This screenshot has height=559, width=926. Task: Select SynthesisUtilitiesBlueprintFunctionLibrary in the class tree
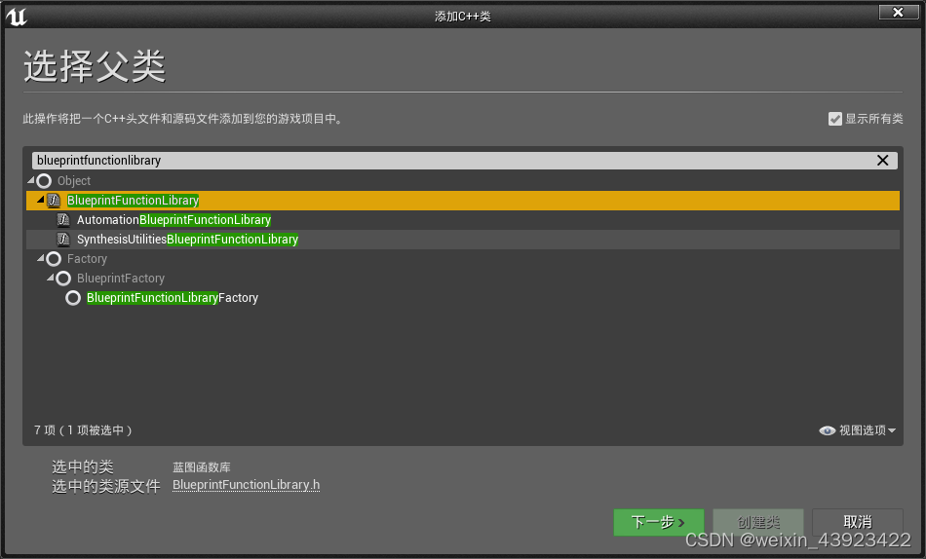(x=187, y=239)
